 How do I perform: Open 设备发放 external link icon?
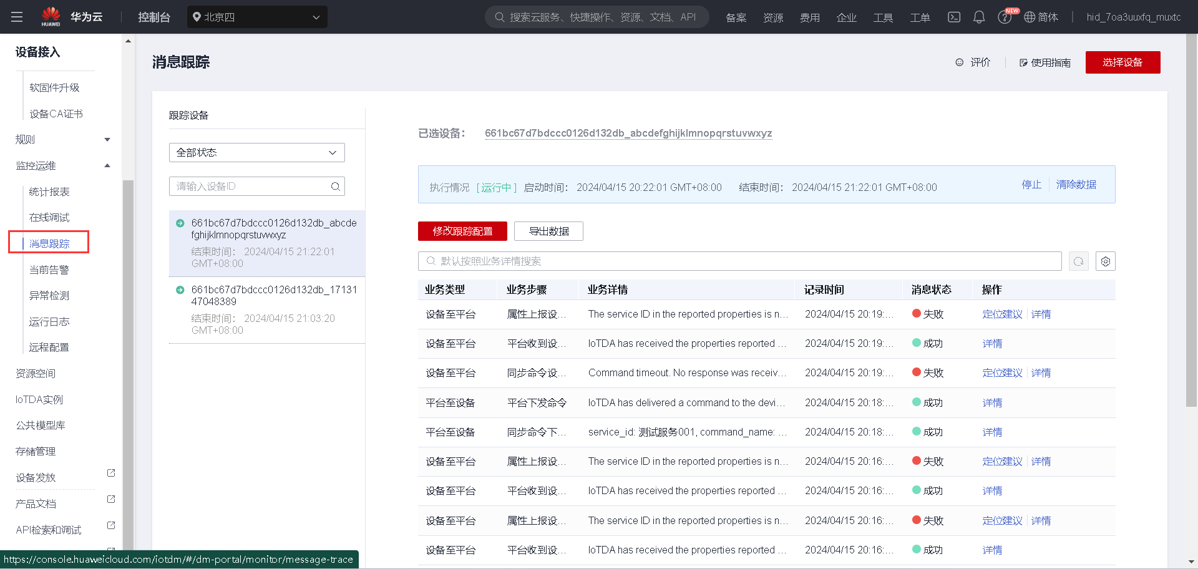(111, 473)
